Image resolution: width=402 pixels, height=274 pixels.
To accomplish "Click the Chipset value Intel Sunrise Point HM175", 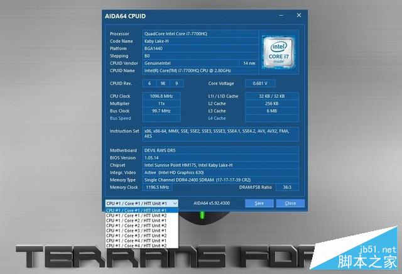I will coord(220,165).
